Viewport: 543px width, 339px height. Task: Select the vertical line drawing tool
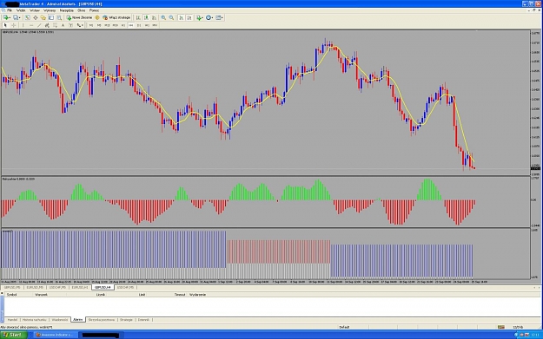pyautogui.click(x=23, y=25)
